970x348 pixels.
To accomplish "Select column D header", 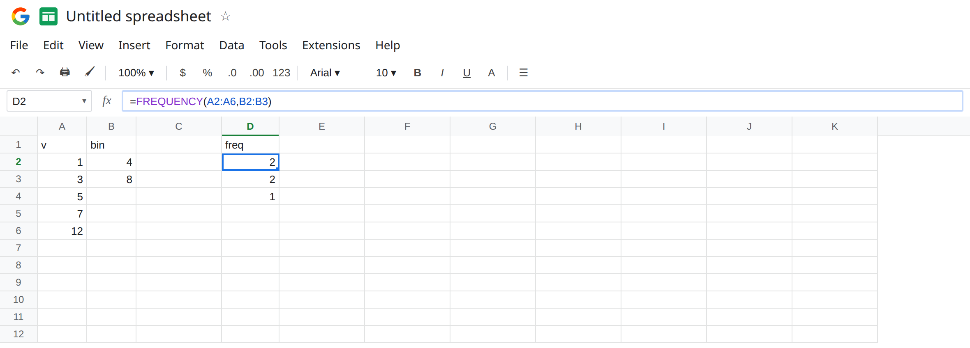I will (x=250, y=126).
